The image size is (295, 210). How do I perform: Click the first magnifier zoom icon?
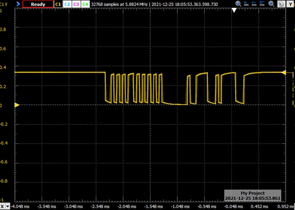238,4
